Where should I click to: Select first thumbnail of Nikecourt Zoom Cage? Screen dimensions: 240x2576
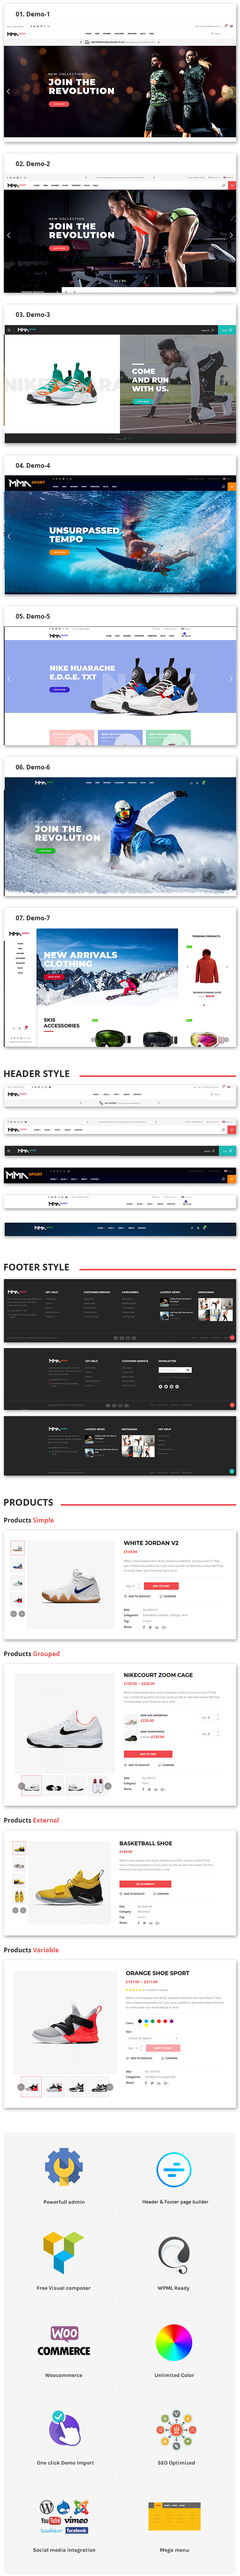30,1785
